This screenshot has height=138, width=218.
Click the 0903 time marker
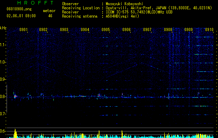tap(64, 30)
